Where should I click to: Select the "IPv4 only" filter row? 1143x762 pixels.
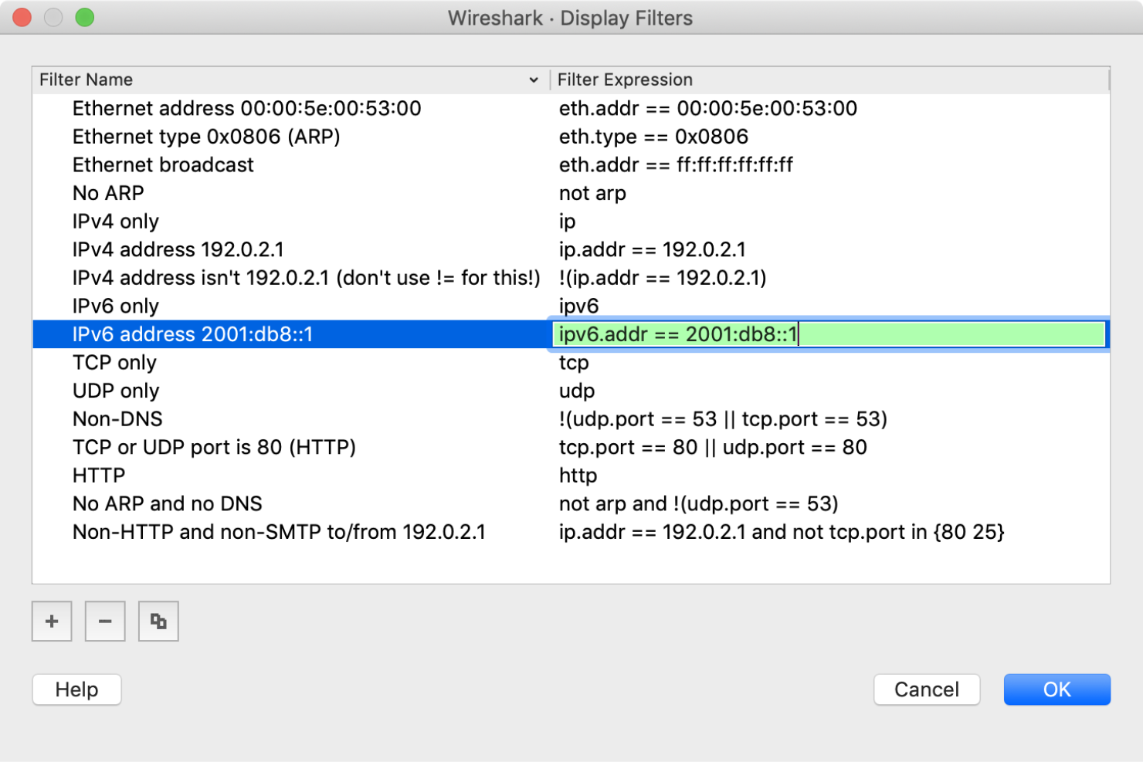click(115, 221)
